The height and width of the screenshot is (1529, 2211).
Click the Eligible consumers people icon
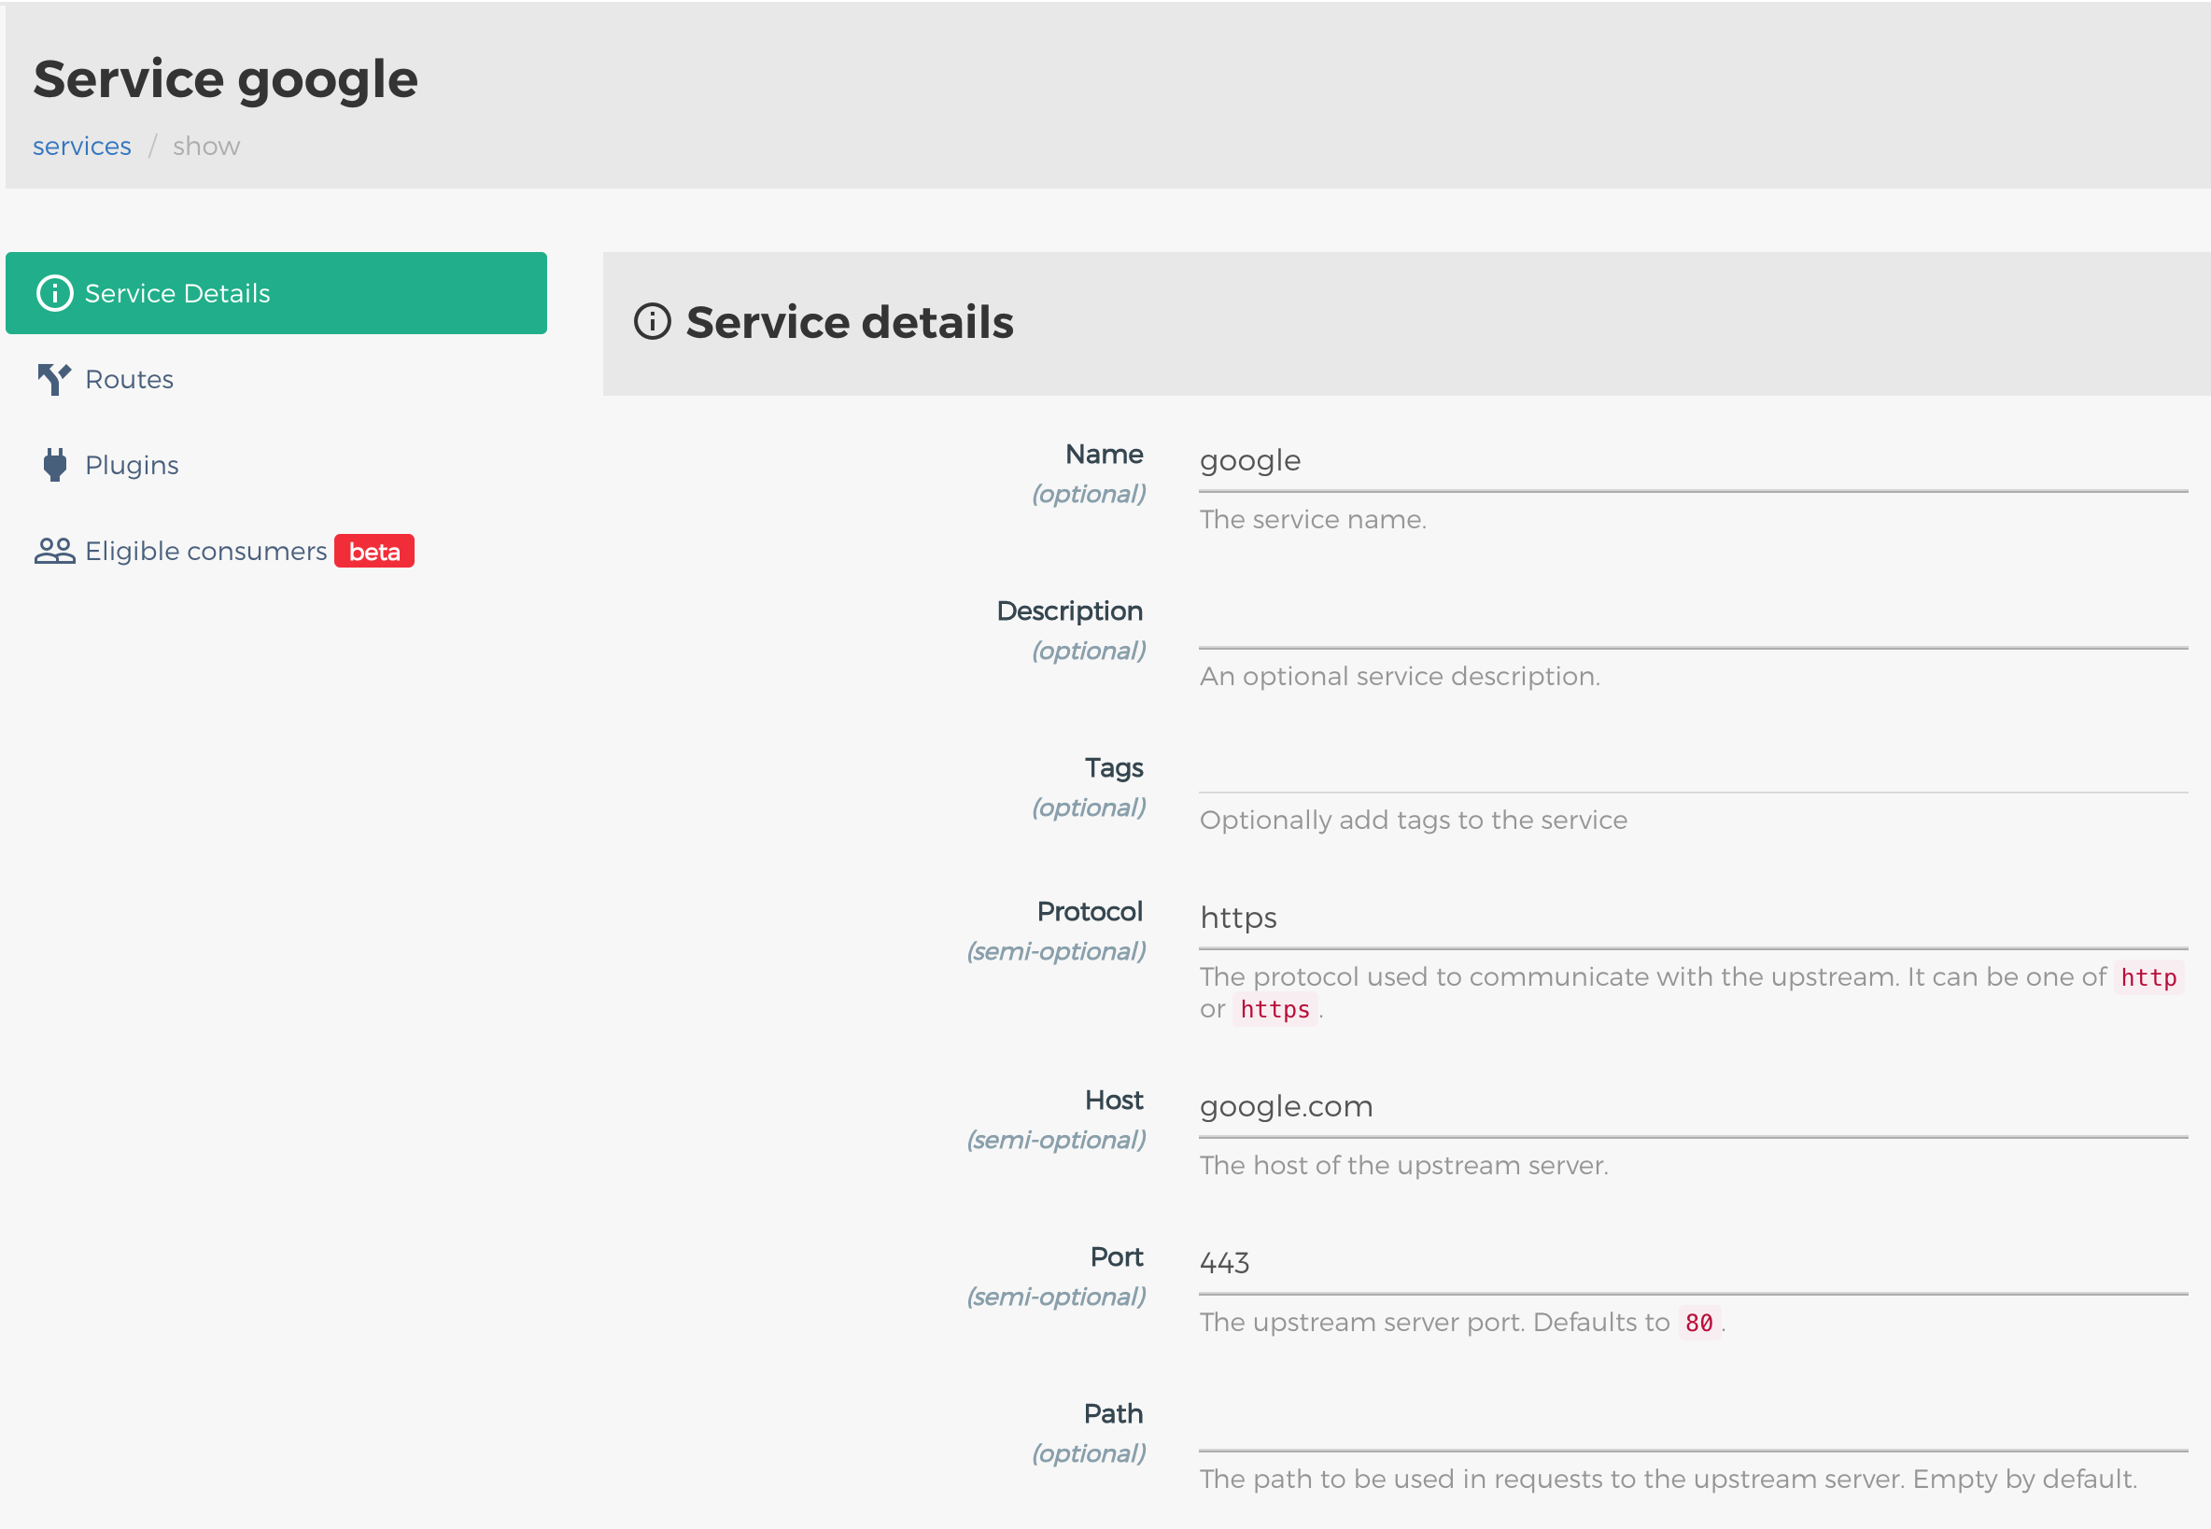coord(54,551)
